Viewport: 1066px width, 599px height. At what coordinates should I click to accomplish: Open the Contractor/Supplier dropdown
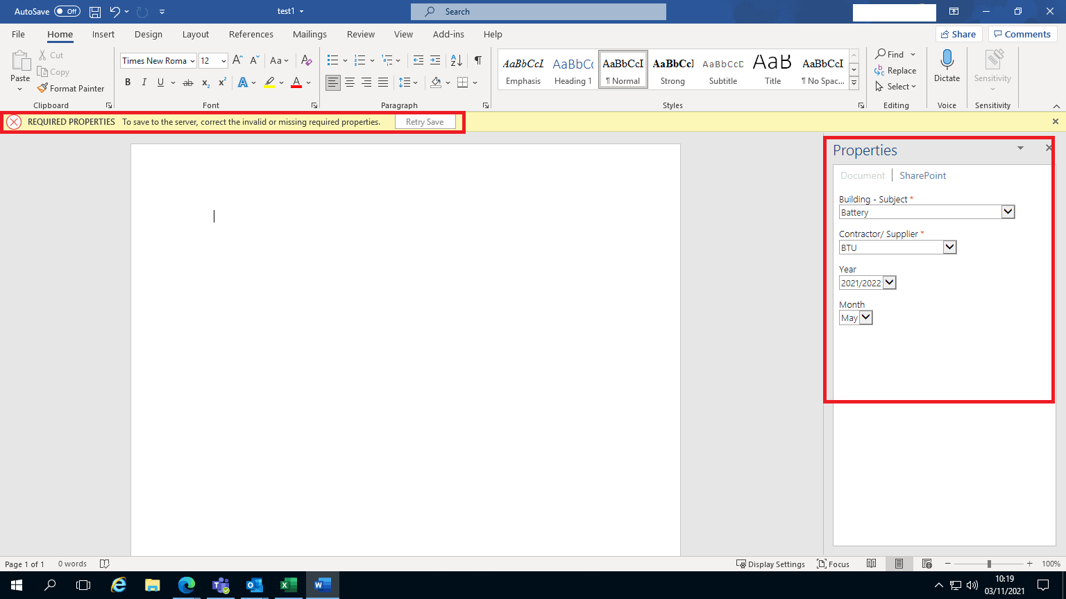click(x=950, y=247)
